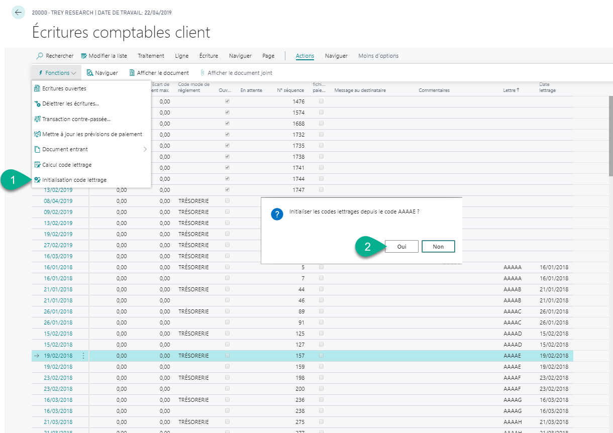The width and height of the screenshot is (613, 433).
Task: Toggle the payment file checkbox for sequence 1574
Action: click(x=321, y=113)
